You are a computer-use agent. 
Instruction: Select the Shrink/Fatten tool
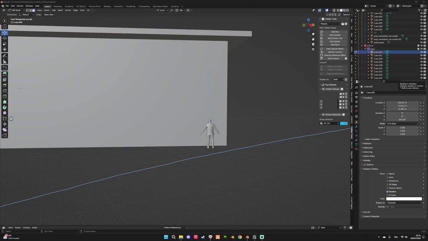point(5,124)
